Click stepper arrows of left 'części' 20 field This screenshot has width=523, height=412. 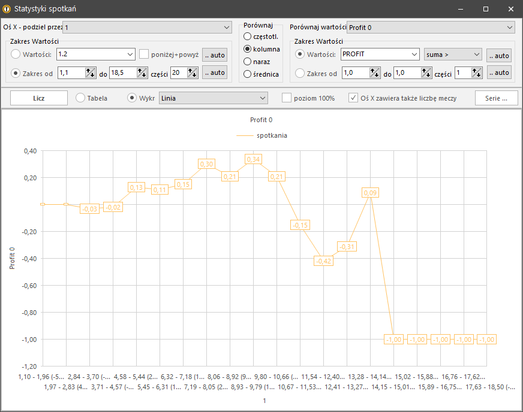point(192,72)
